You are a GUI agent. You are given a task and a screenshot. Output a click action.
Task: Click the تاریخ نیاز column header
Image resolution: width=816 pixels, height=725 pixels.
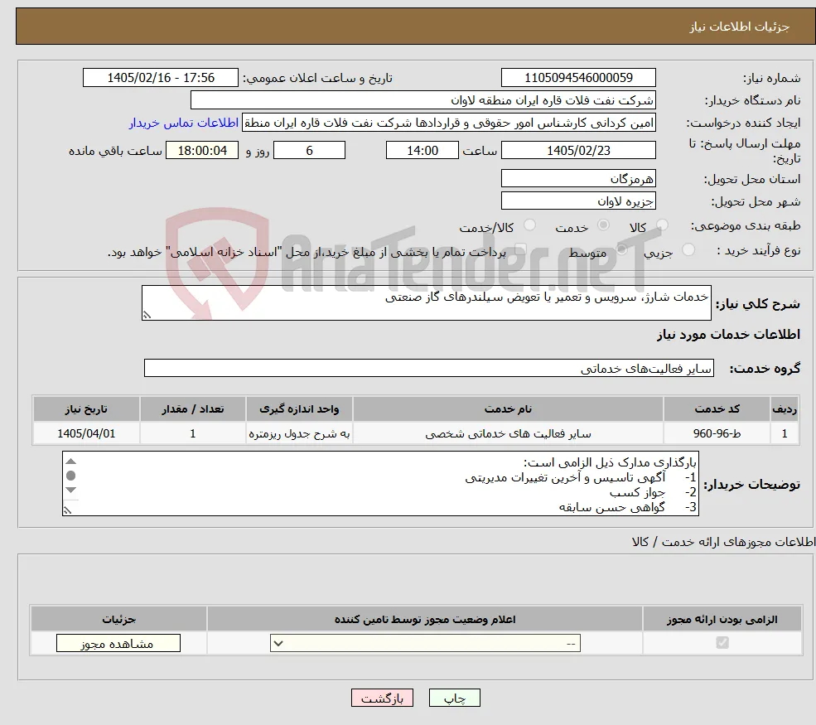pyautogui.click(x=86, y=409)
